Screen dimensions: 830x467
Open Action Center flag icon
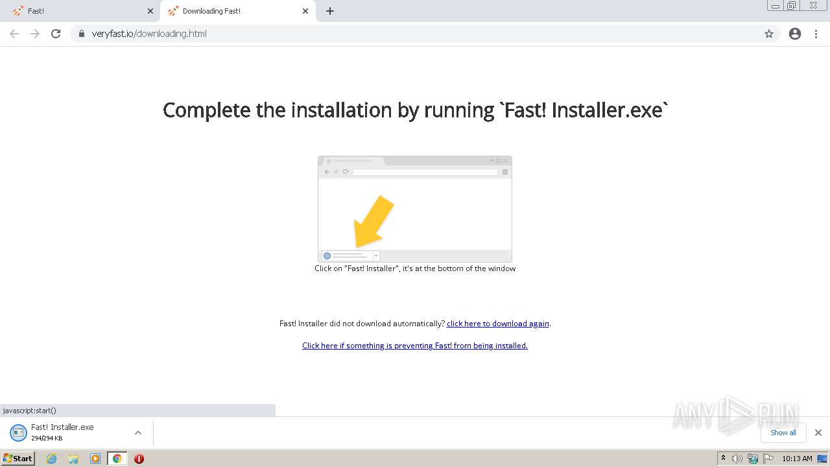point(768,459)
